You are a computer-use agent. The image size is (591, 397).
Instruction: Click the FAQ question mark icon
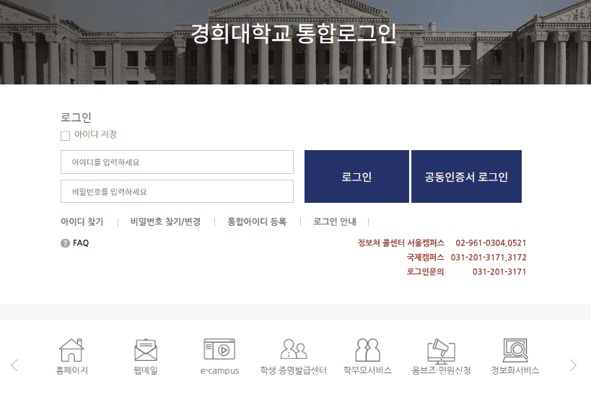pyautogui.click(x=65, y=243)
